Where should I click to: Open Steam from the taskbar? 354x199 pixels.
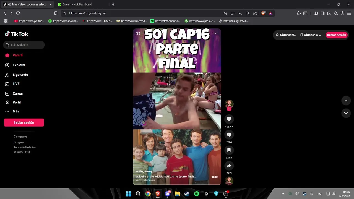tap(187, 194)
